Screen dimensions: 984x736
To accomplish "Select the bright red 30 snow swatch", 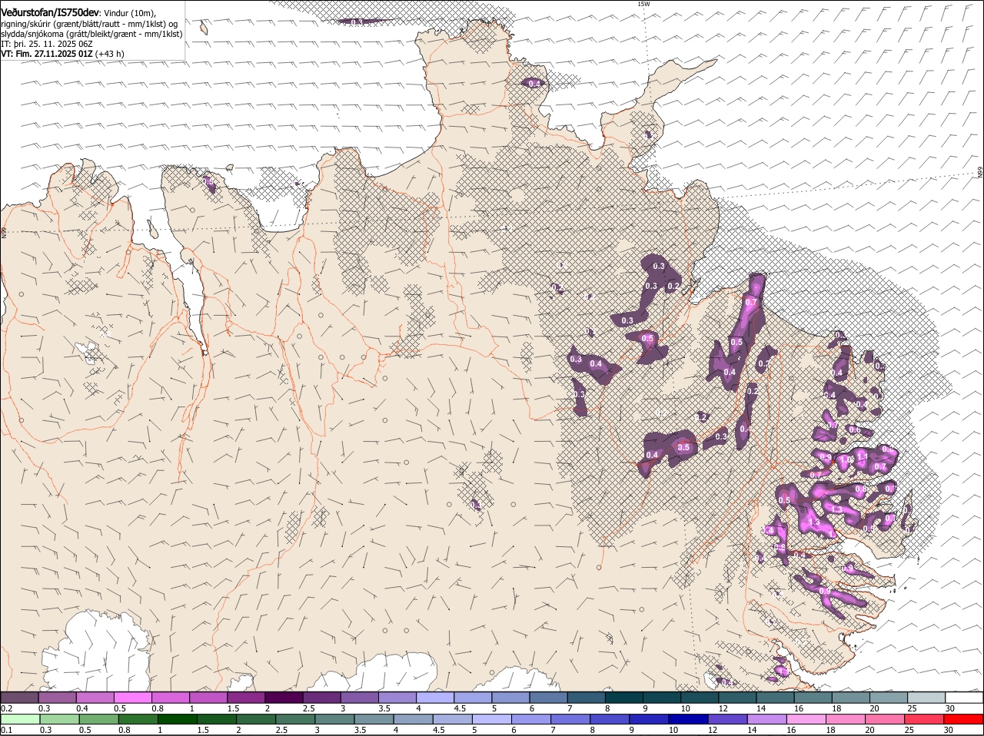I will [x=964, y=719].
